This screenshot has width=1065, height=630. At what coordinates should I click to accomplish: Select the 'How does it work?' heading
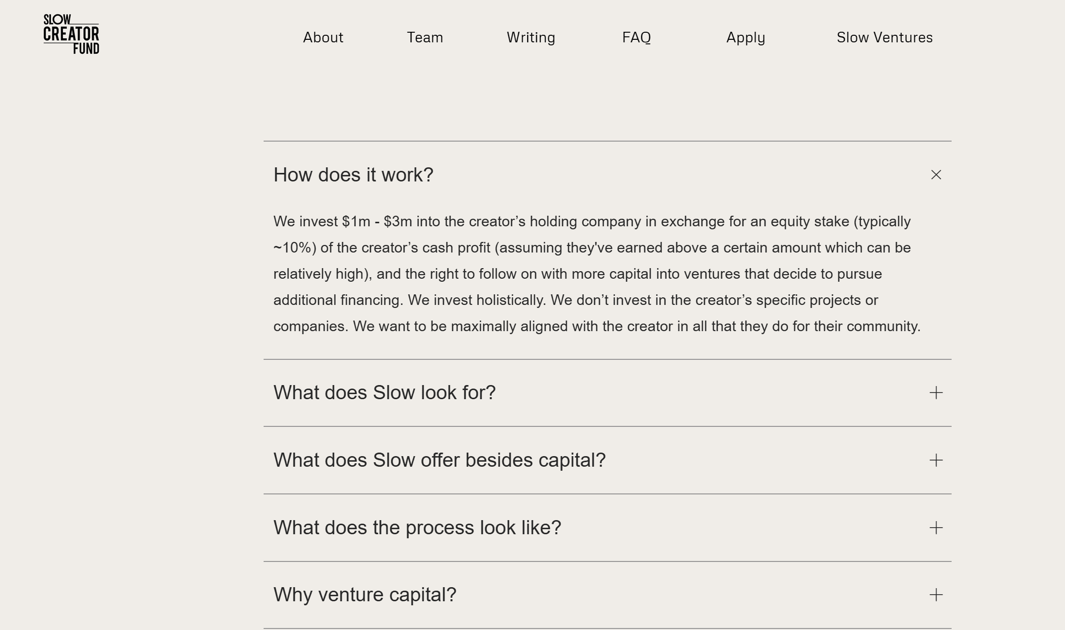(x=353, y=175)
